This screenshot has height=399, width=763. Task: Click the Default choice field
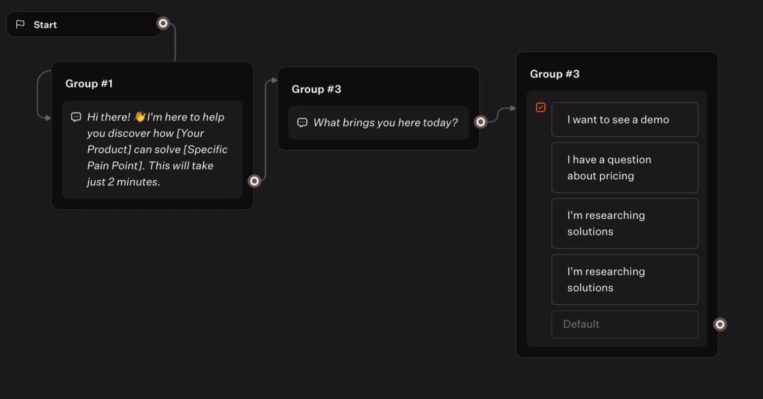click(x=625, y=324)
